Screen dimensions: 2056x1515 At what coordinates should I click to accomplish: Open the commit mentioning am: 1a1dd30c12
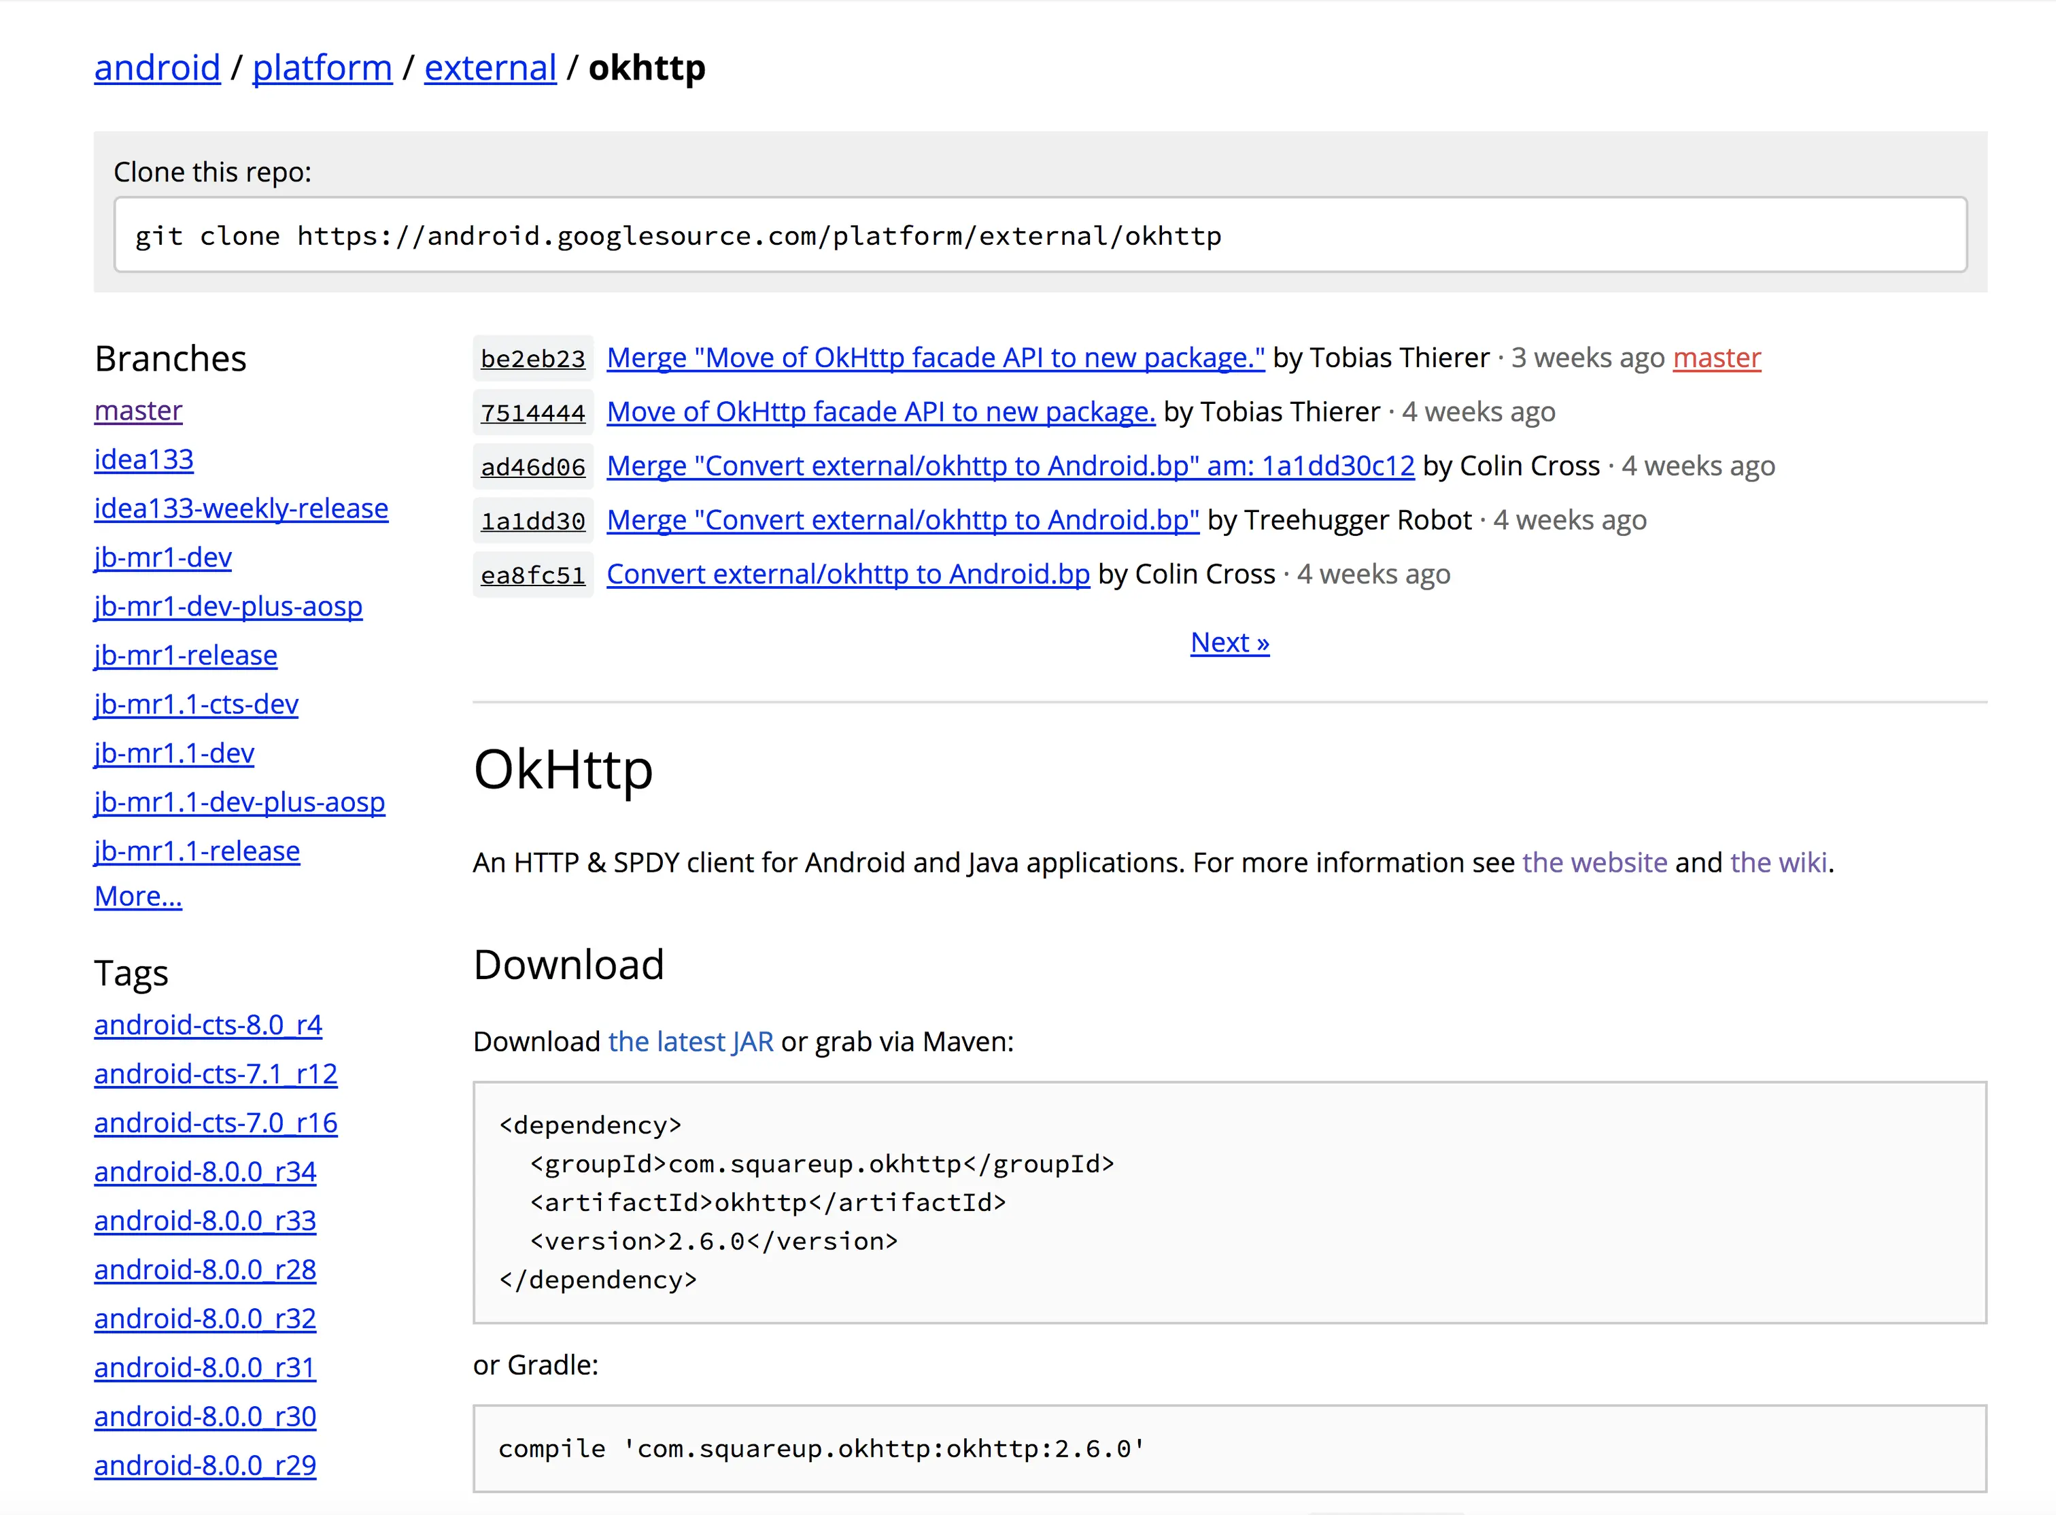(1010, 466)
